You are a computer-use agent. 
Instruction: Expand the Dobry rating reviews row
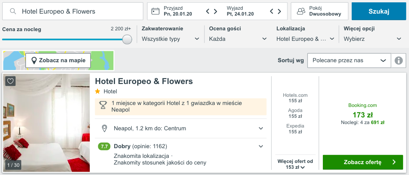(x=181, y=146)
